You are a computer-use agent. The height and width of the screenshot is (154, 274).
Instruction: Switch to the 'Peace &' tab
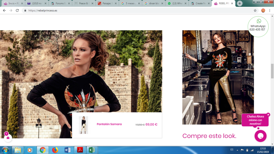pos(84,3)
